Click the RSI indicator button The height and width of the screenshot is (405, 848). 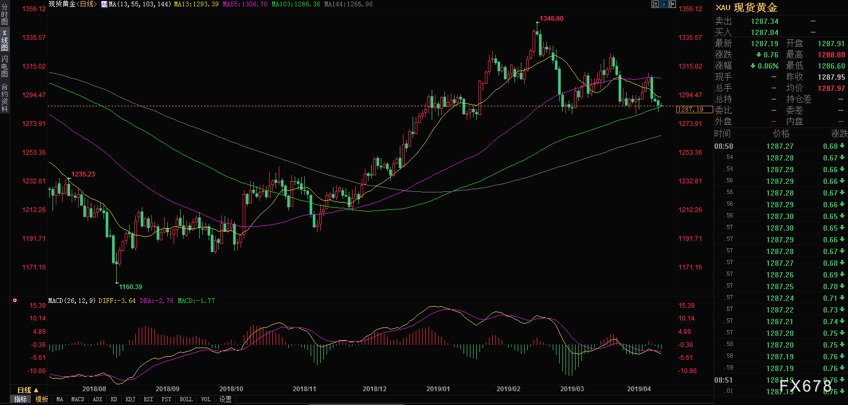coord(148,399)
